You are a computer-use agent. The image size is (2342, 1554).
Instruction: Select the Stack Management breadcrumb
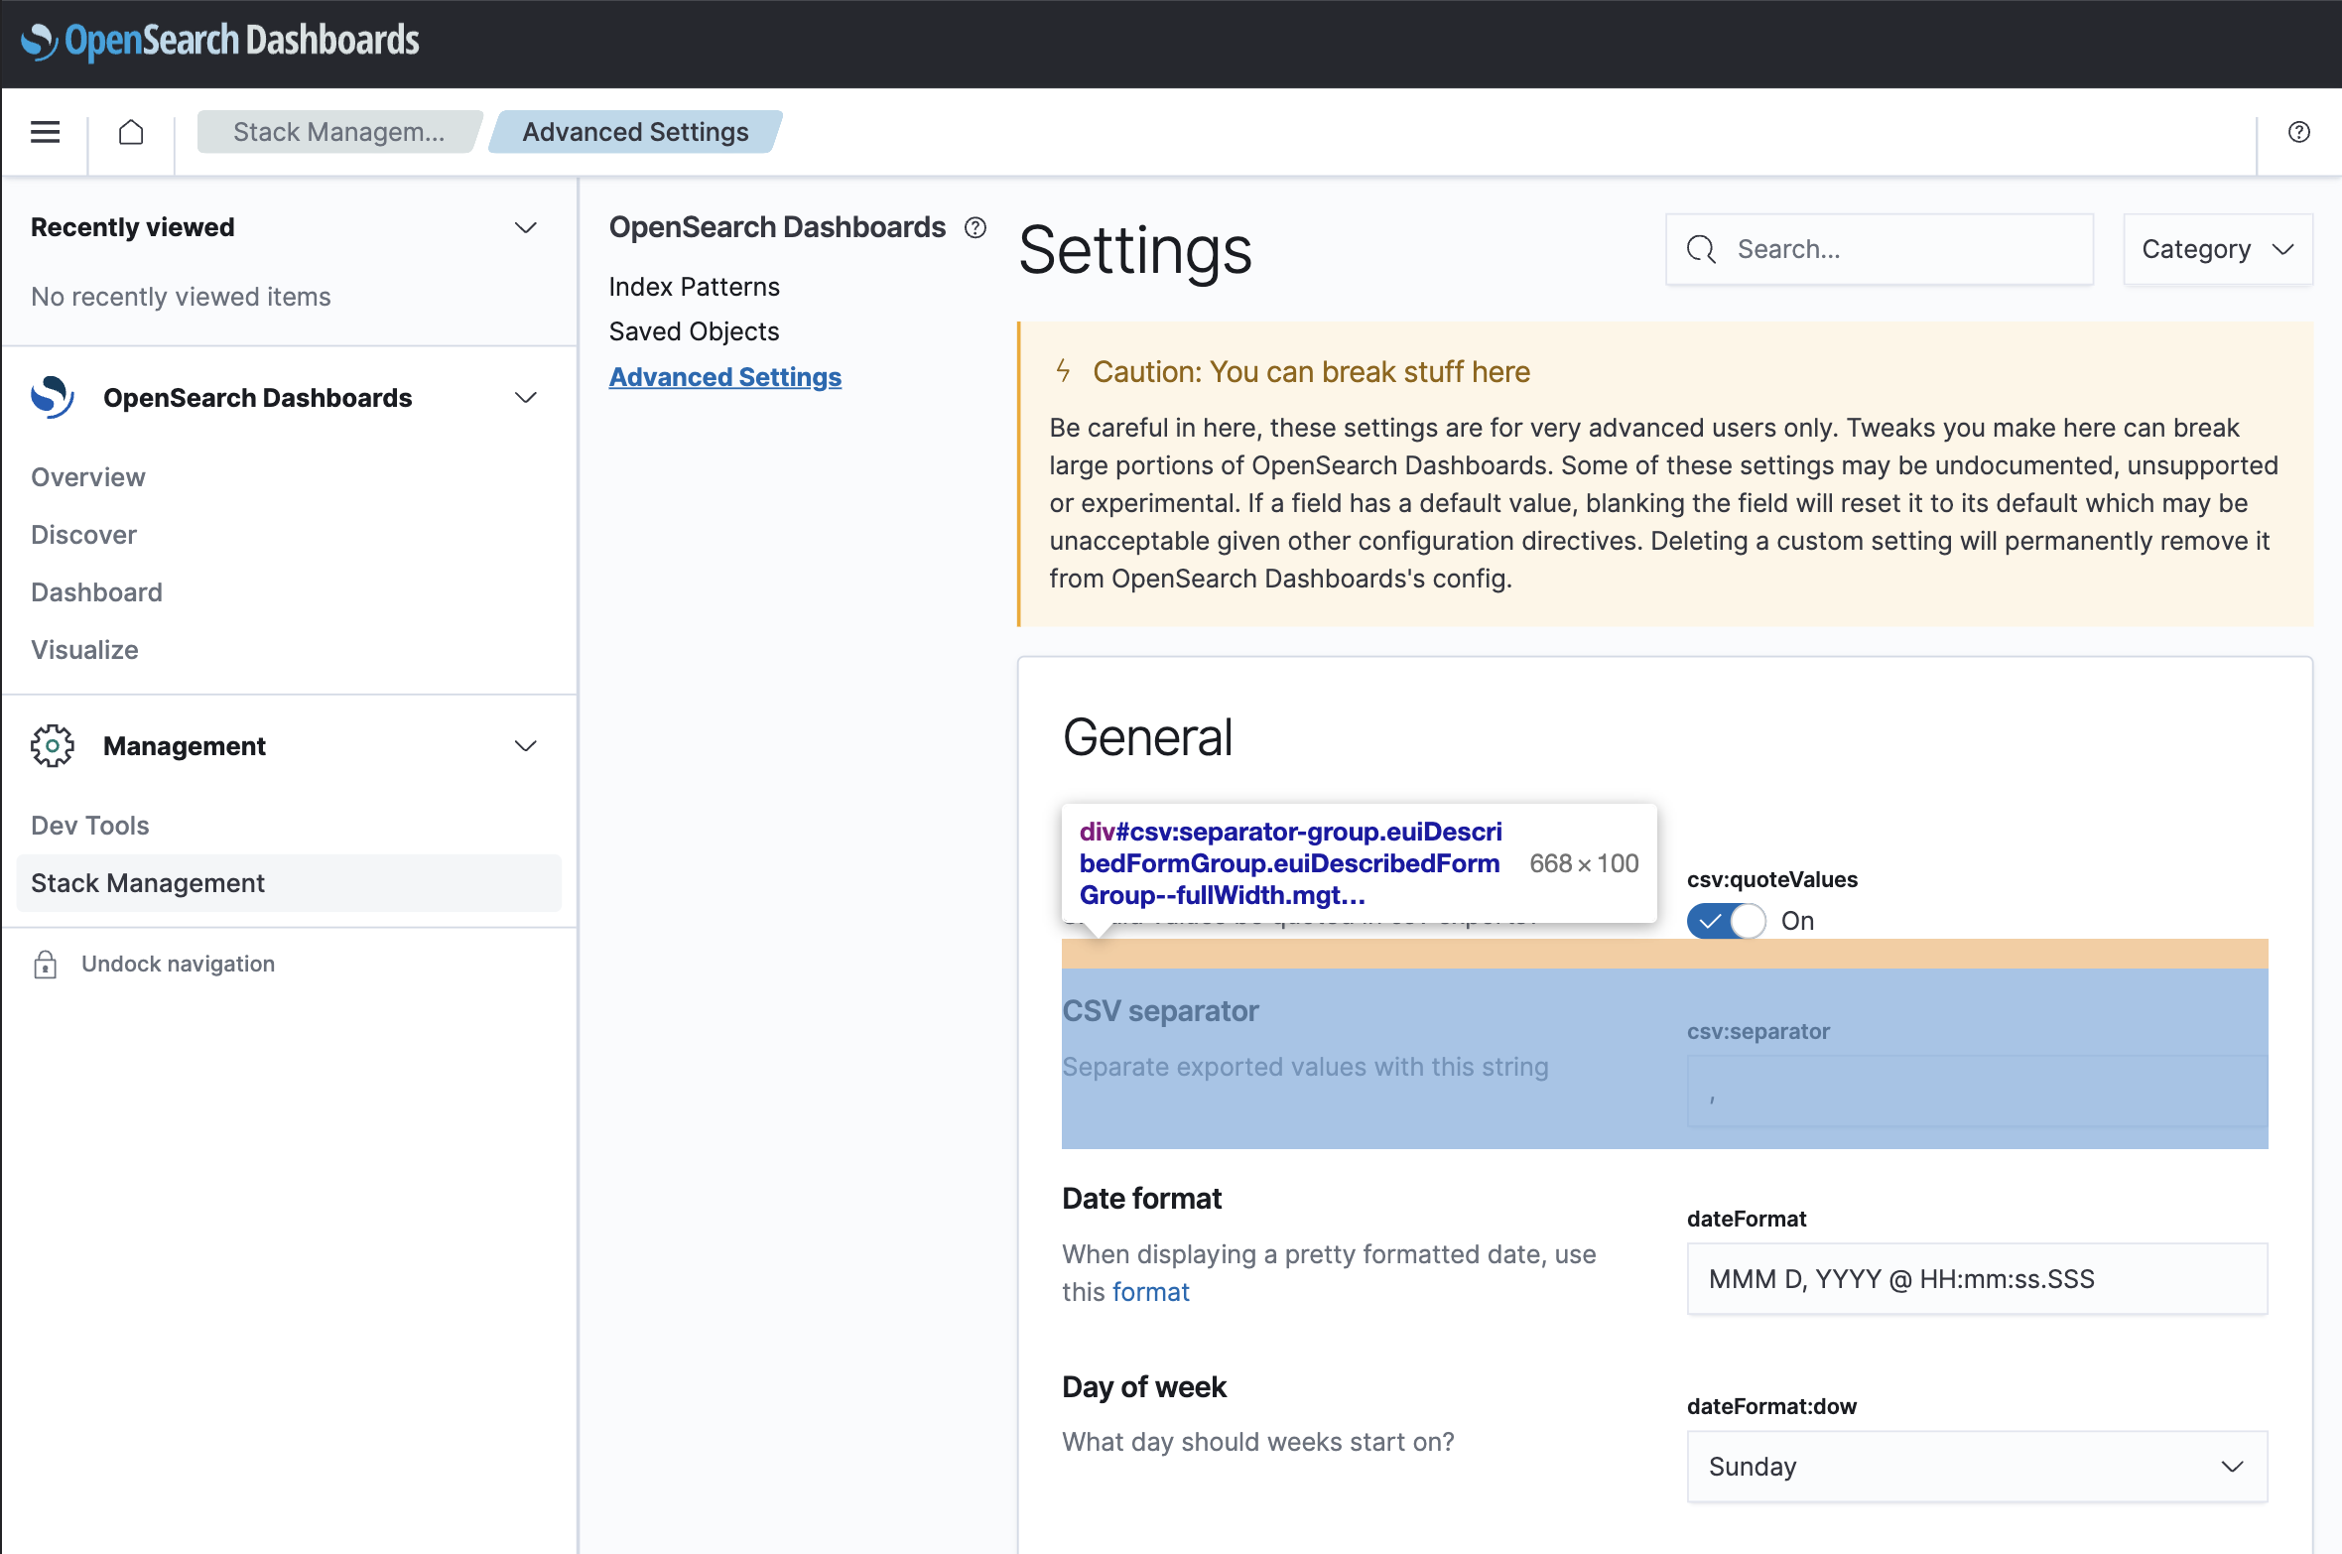point(338,131)
